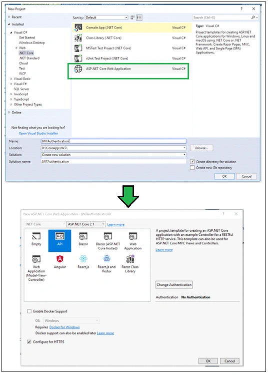Choose the React.js and Redux template
268x375 pixels.
(106, 264)
